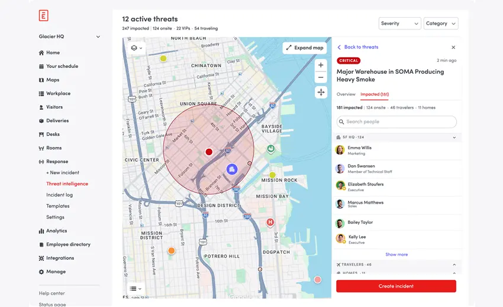Select Elizabeth Stoufers row
Image resolution: width=503 pixels, height=307 pixels.
click(398, 187)
